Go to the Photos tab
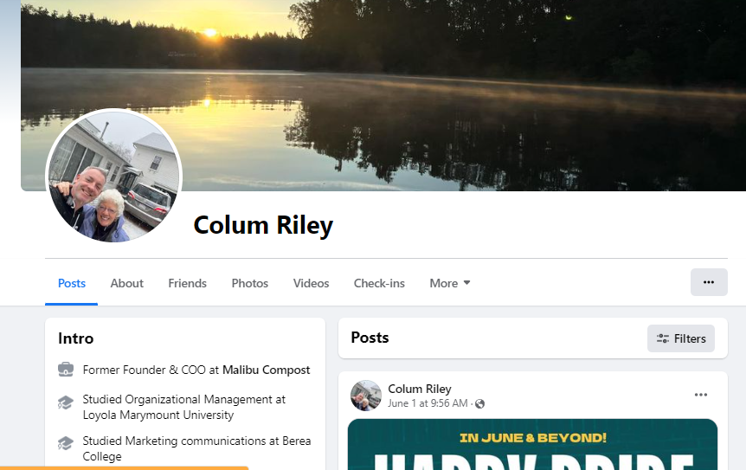The width and height of the screenshot is (746, 470). 250,283
